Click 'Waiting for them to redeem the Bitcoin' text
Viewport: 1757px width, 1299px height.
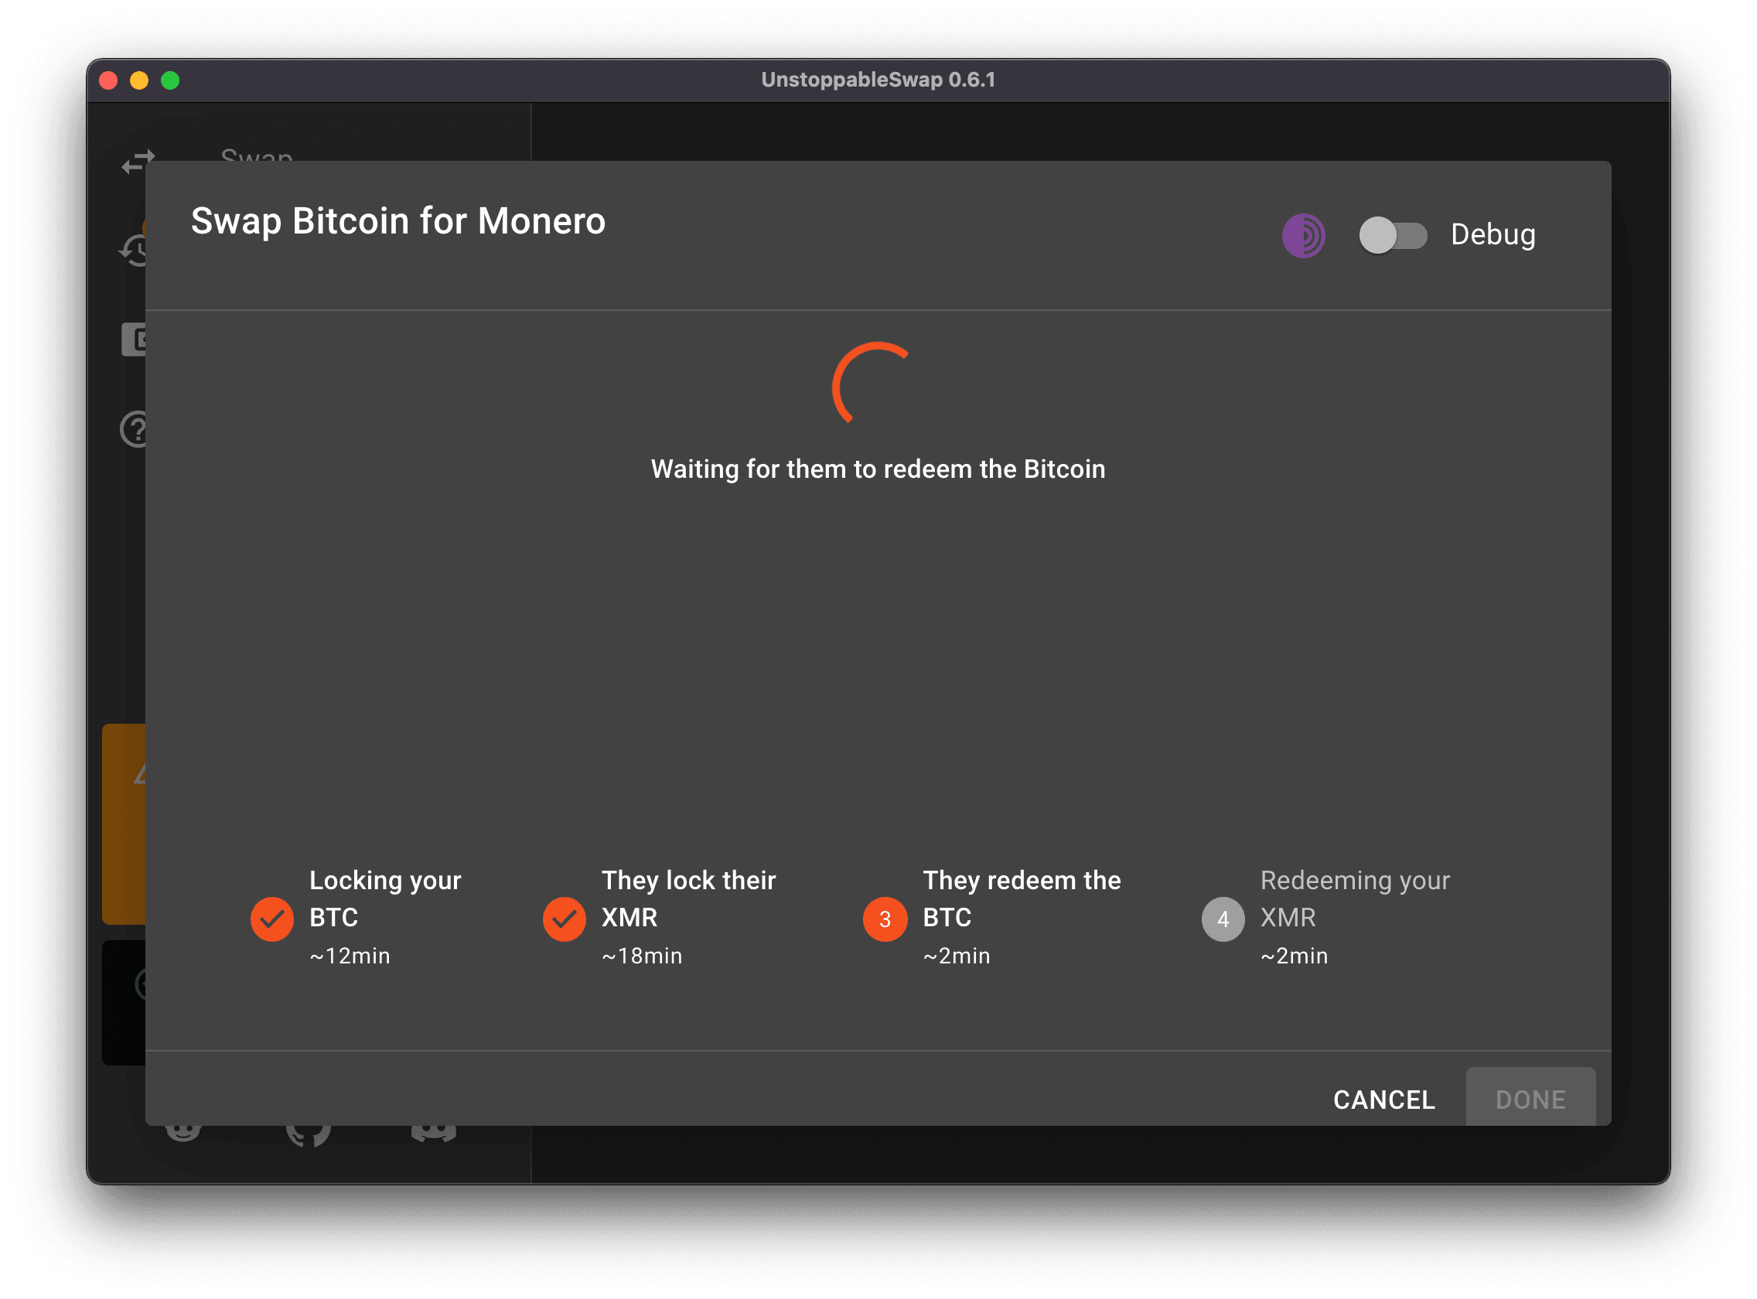tap(878, 469)
